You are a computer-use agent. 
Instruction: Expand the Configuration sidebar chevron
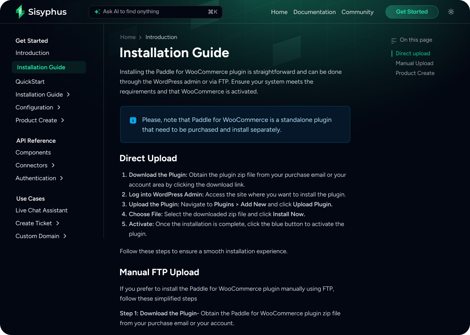click(59, 108)
